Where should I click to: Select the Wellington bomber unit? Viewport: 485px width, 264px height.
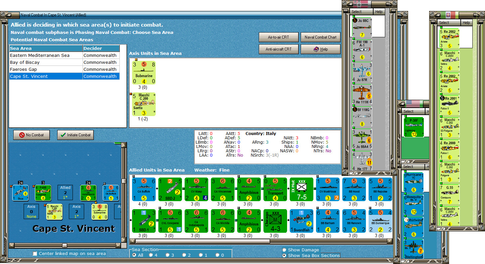click(x=414, y=249)
